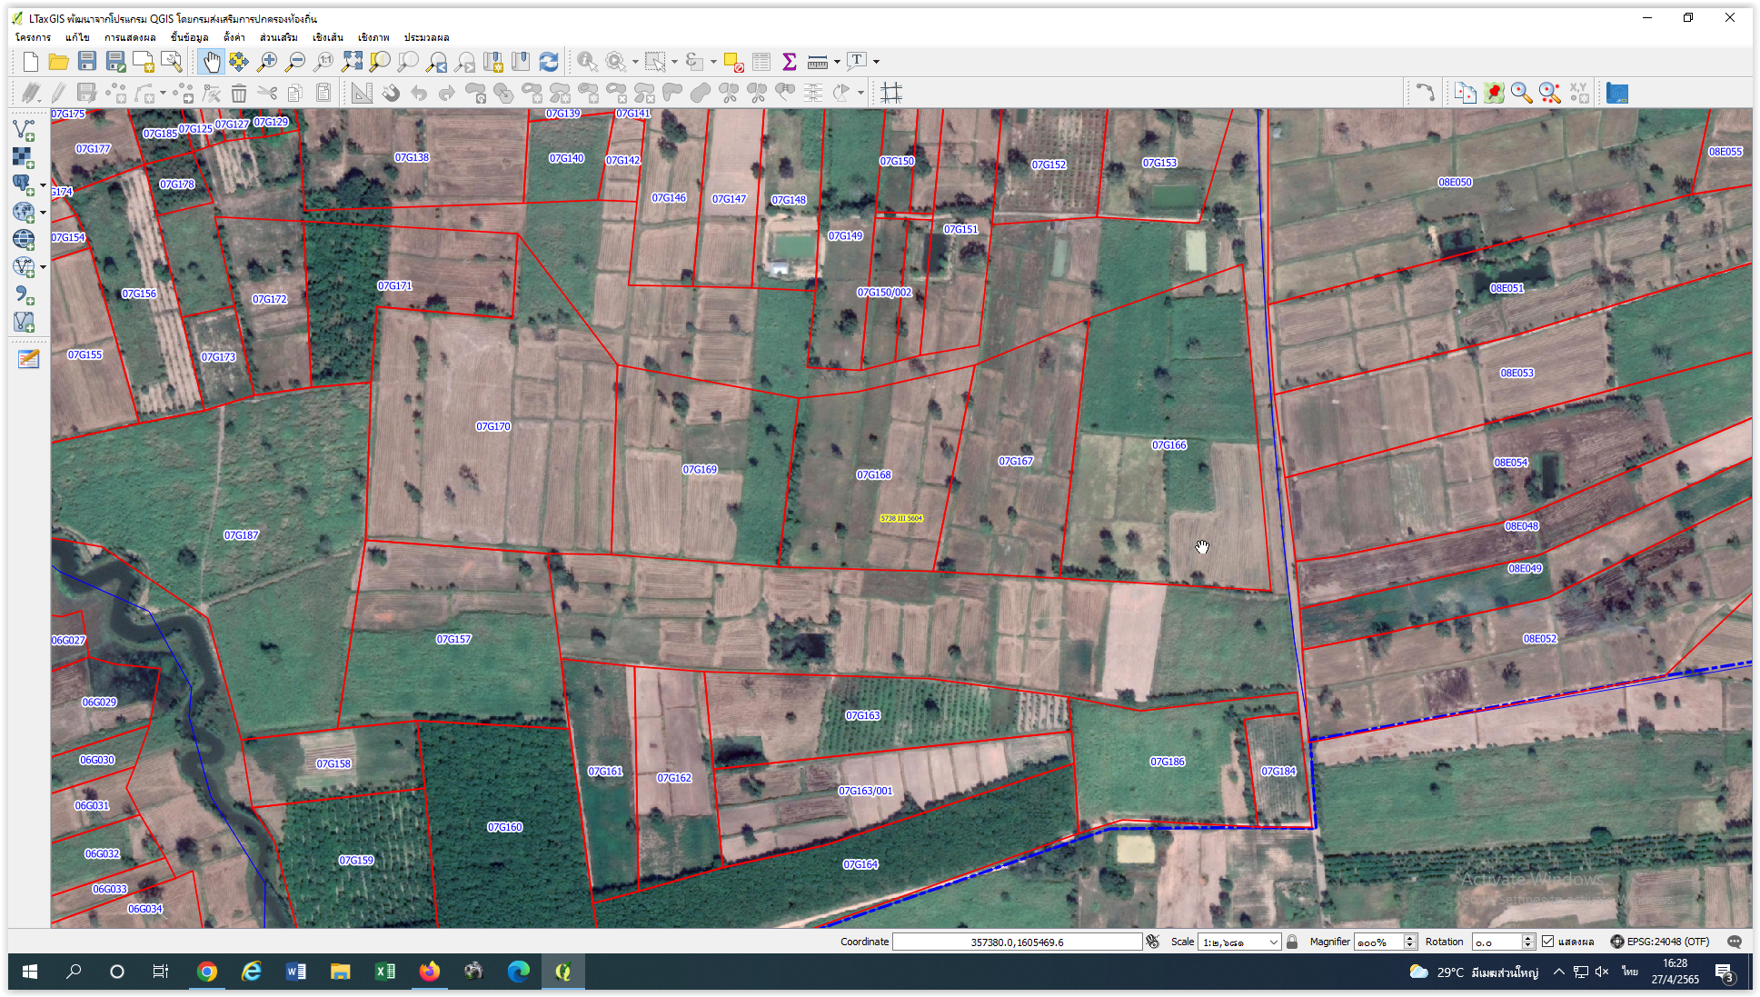Viewport: 1760px width, 997px height.
Task: Select the Pan Map hand tool
Action: 211,62
